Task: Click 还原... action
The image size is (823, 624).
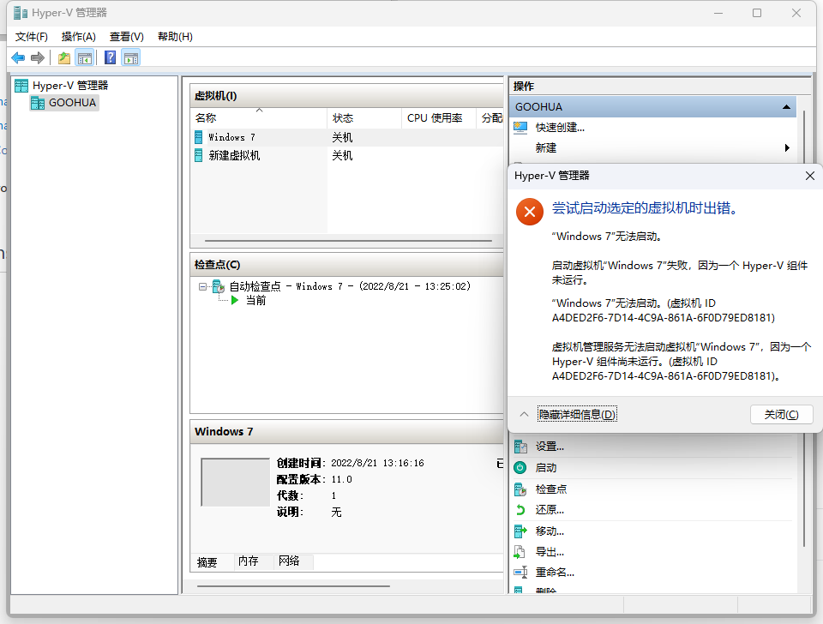Action: coord(550,510)
